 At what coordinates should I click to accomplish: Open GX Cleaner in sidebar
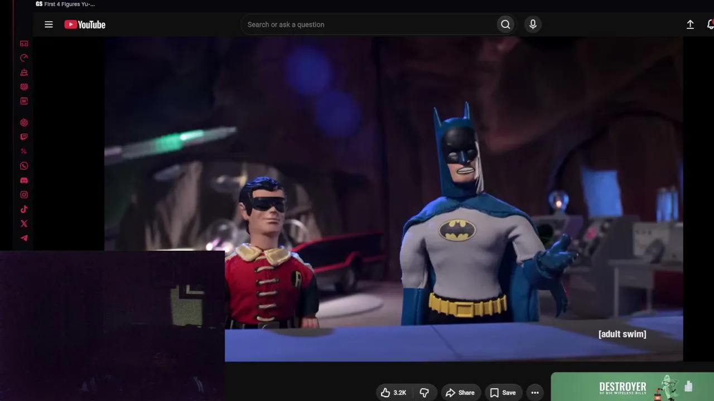pyautogui.click(x=24, y=72)
